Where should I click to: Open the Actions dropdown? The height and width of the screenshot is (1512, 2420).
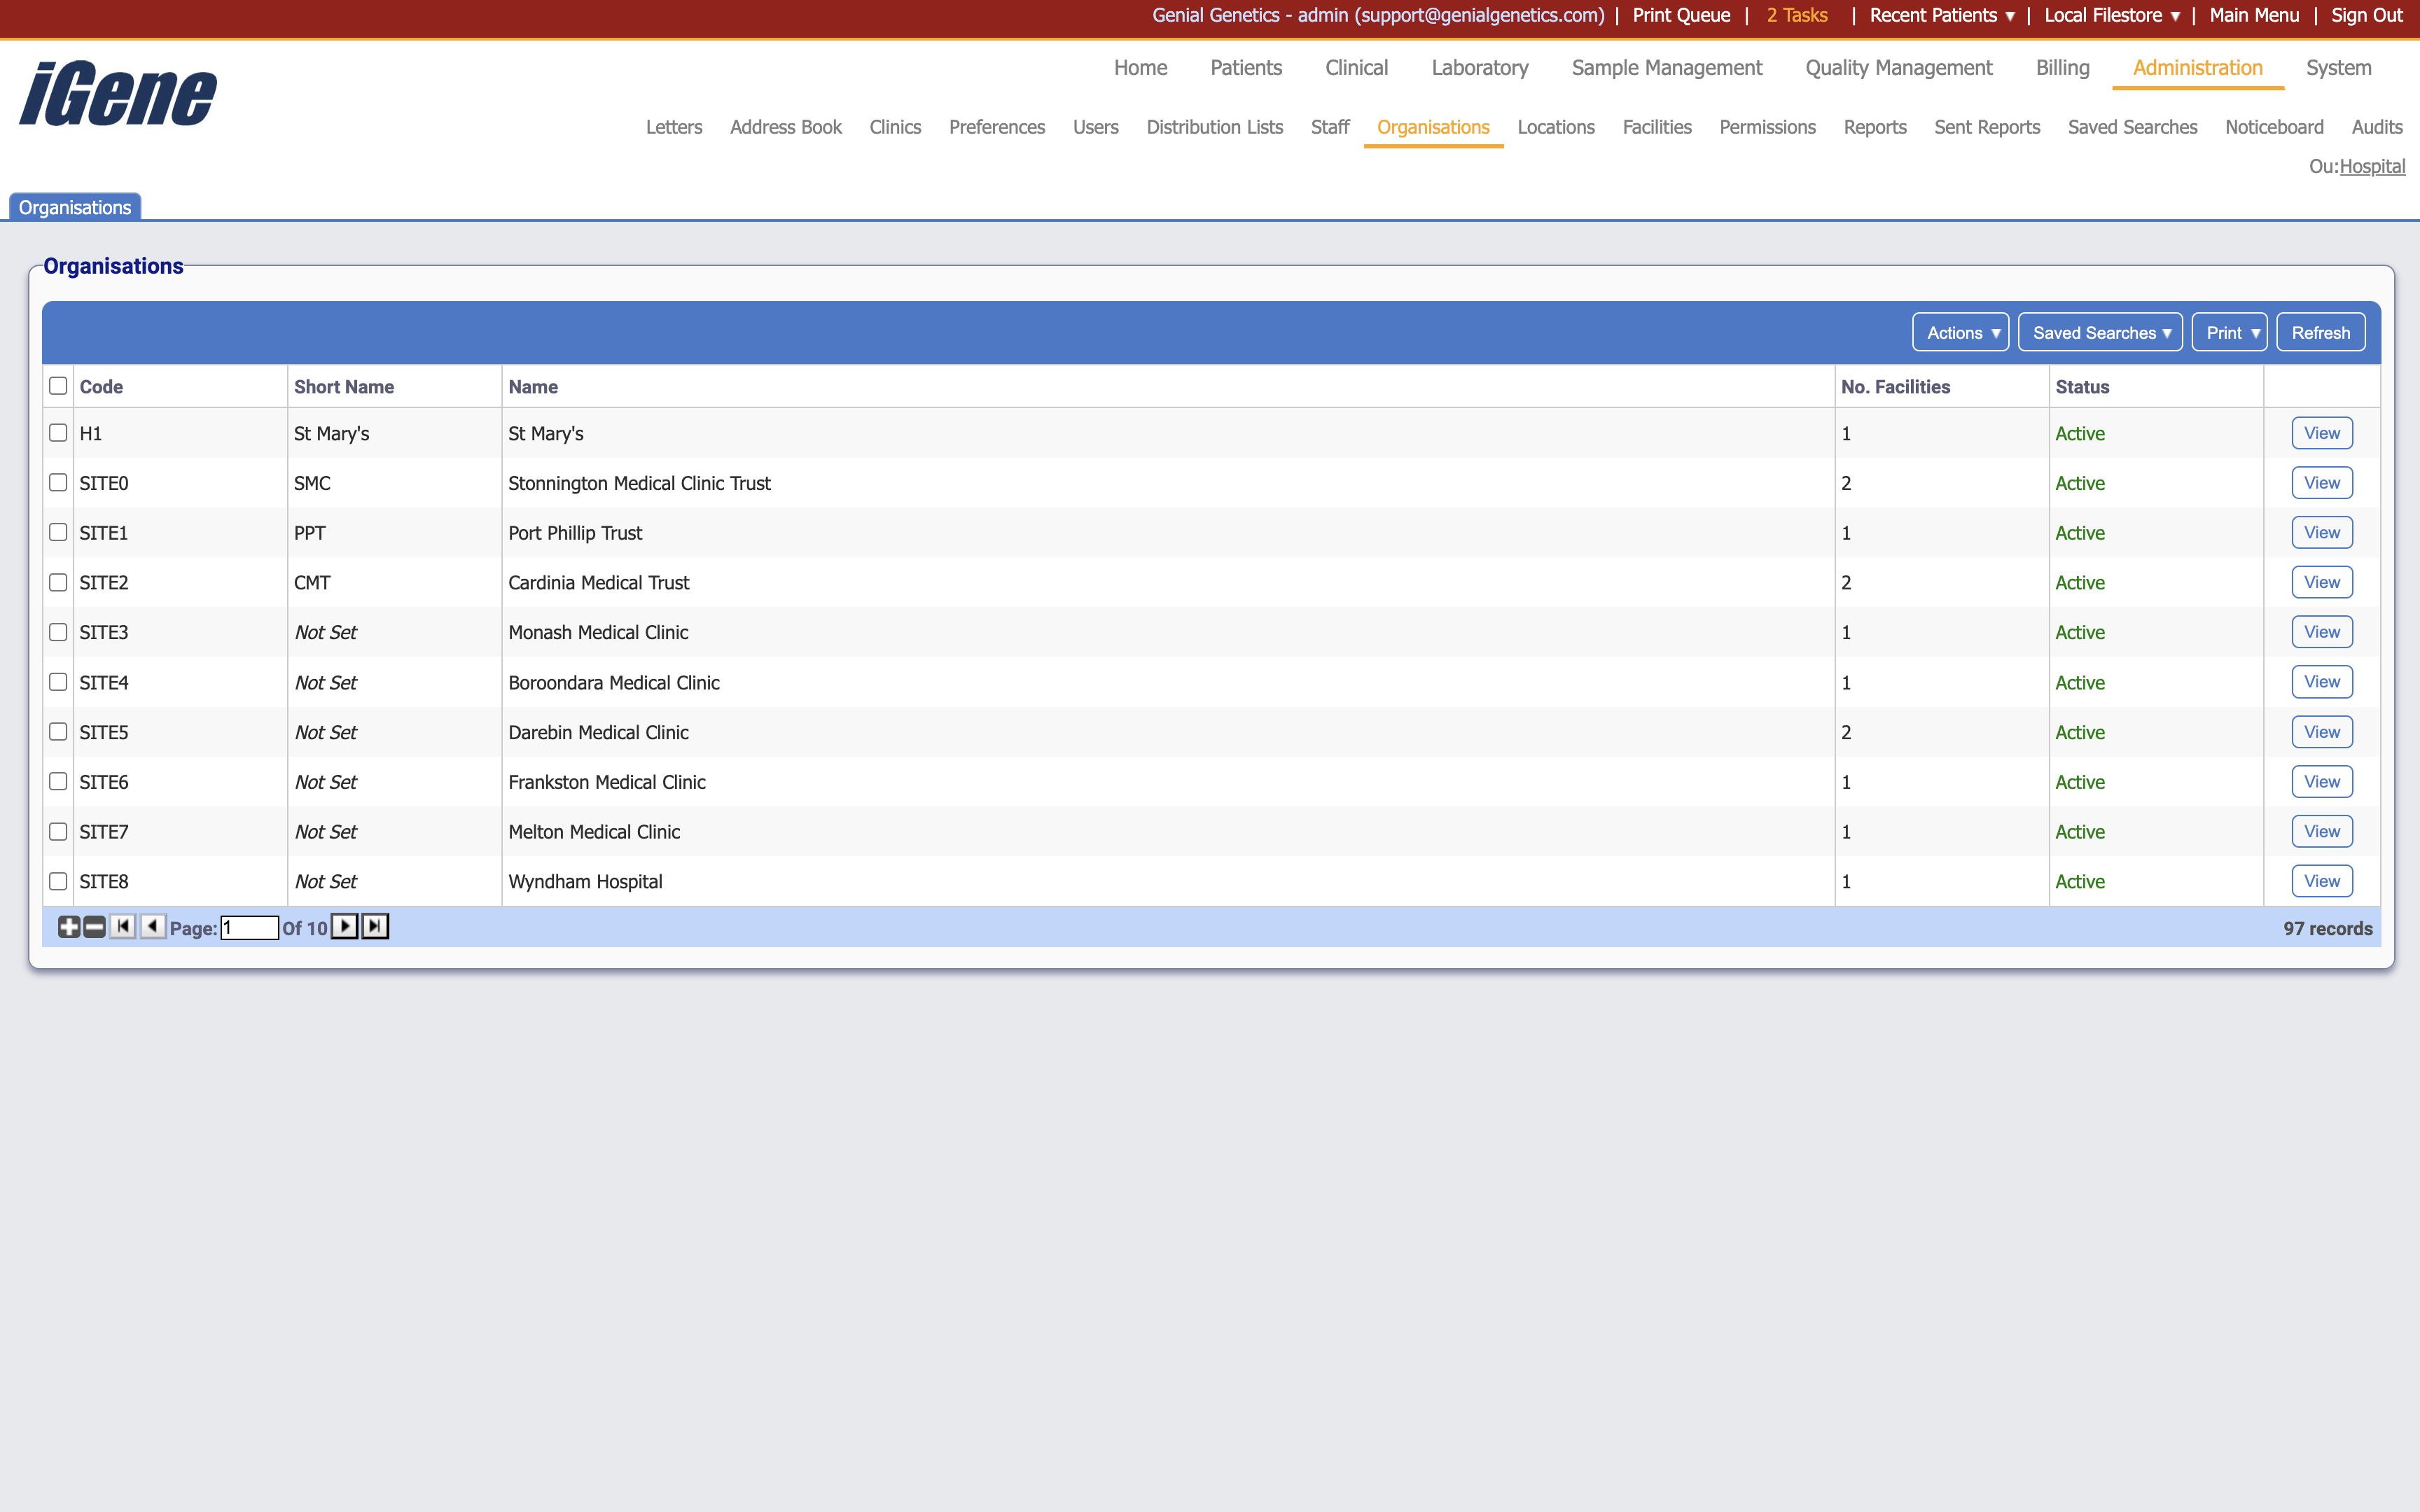(1959, 332)
